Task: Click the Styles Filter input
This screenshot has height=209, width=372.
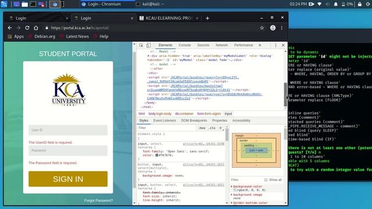Action: (x=167, y=128)
